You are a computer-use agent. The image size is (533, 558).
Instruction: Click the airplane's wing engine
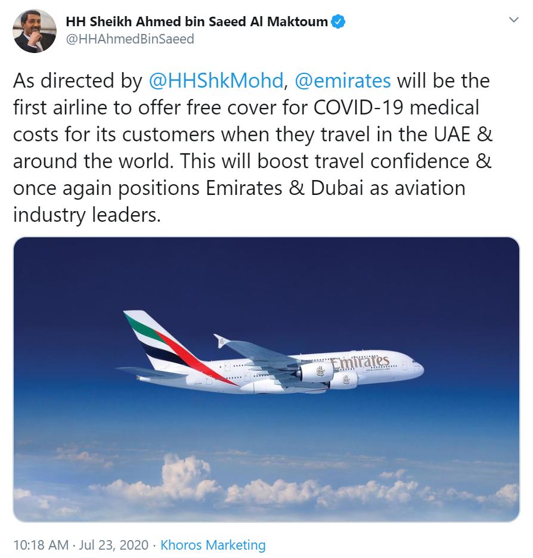[x=315, y=372]
